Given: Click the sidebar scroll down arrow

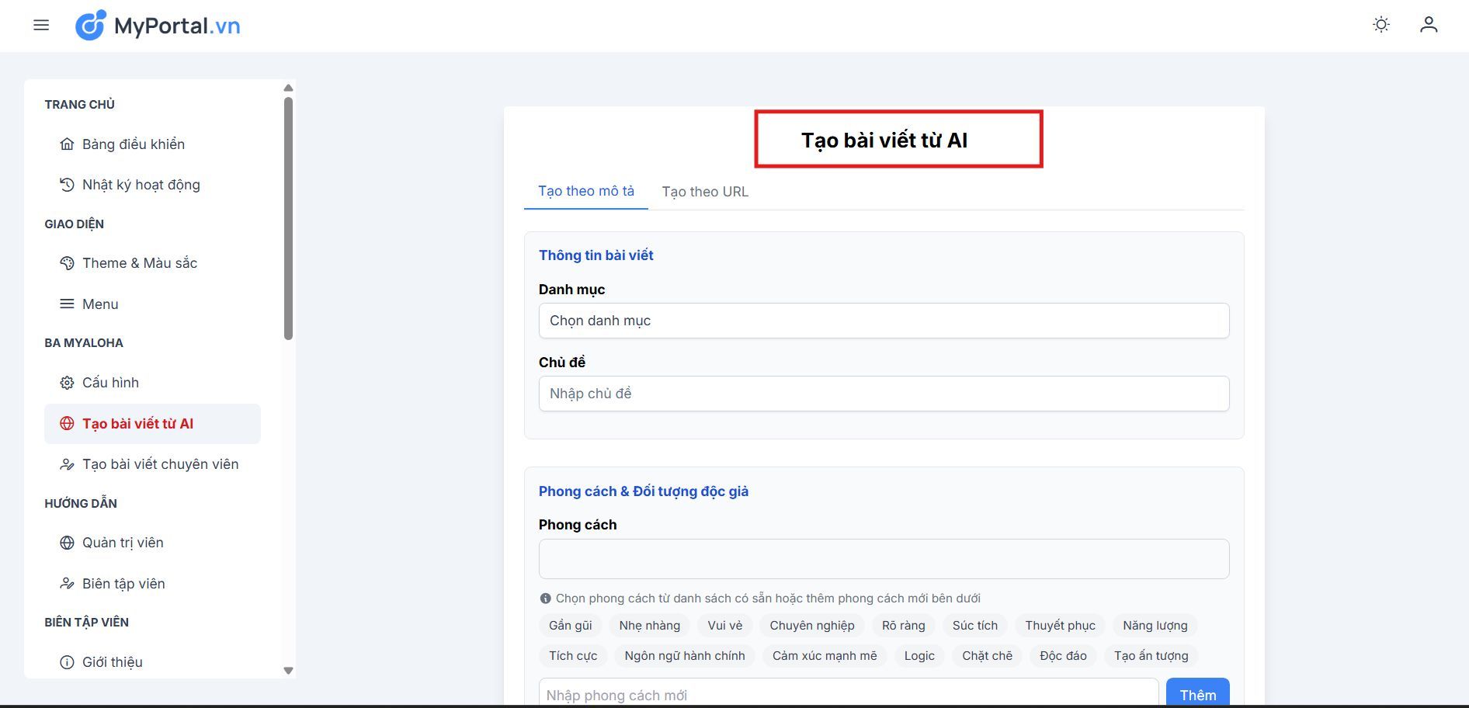Looking at the screenshot, I should pos(288,671).
